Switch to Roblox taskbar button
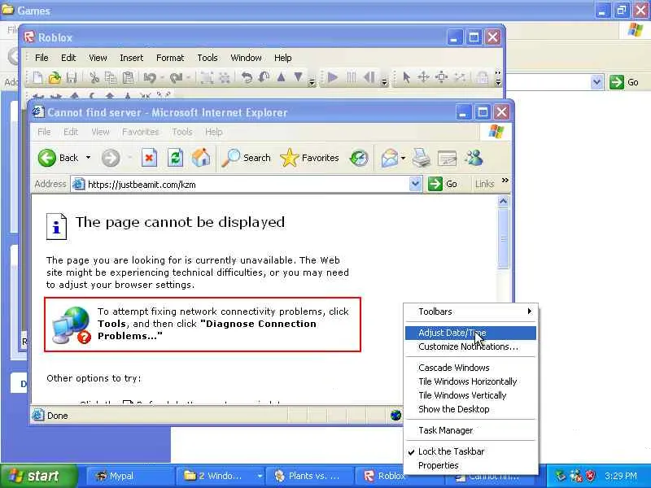This screenshot has width=651, height=488. [x=381, y=476]
